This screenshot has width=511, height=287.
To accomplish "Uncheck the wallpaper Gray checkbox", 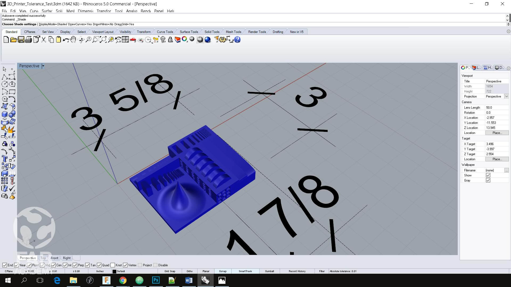I will point(488,180).
